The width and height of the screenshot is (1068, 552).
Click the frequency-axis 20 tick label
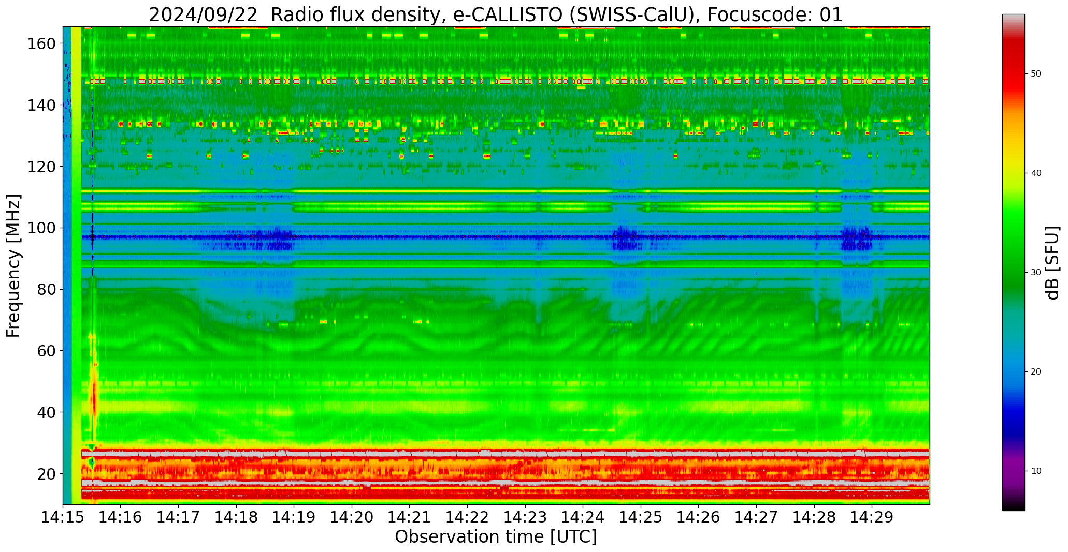click(x=46, y=473)
